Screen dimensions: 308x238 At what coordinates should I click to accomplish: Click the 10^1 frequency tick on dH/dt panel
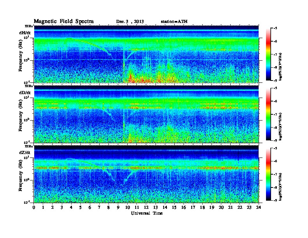(x=26, y=37)
